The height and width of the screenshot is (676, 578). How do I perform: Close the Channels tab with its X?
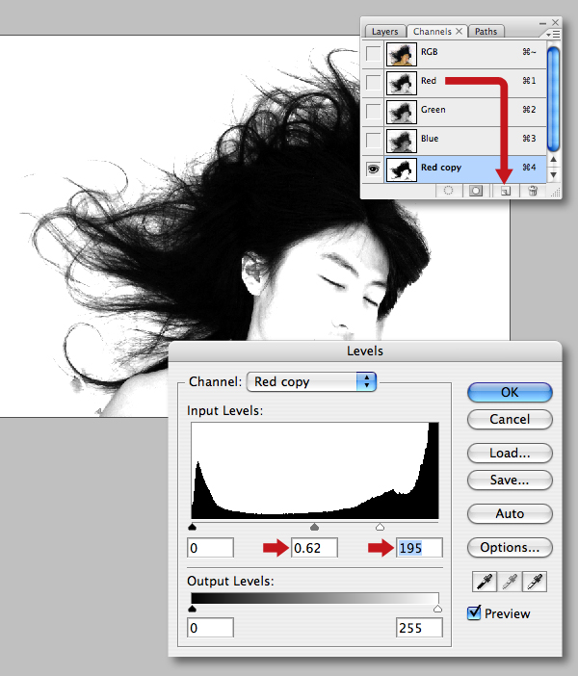coord(459,31)
